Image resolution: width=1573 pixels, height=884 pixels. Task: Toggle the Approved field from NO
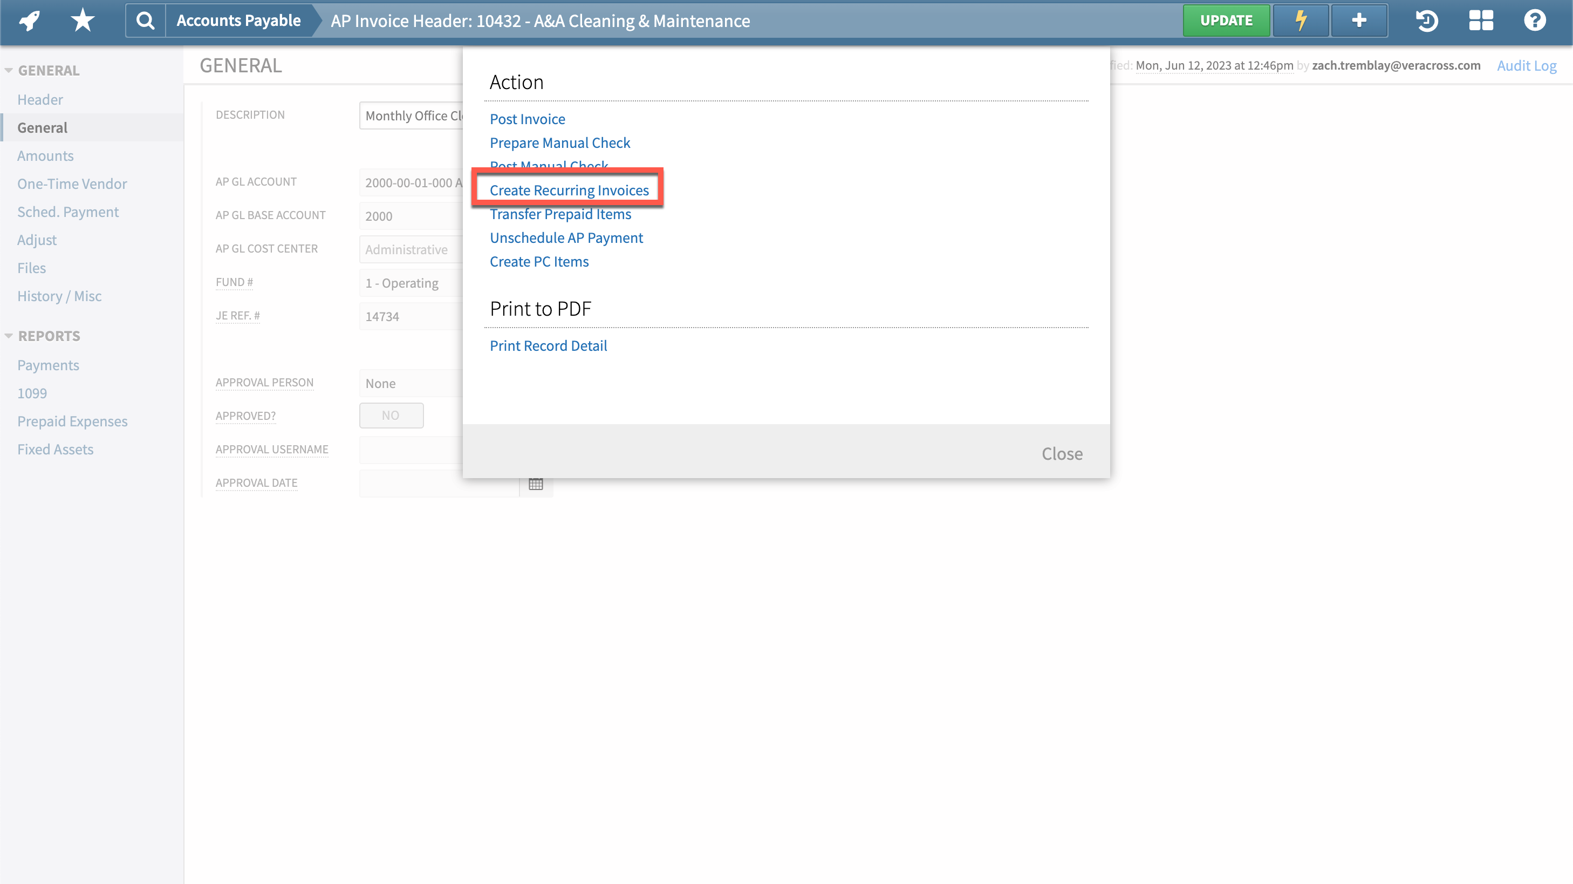tap(391, 415)
